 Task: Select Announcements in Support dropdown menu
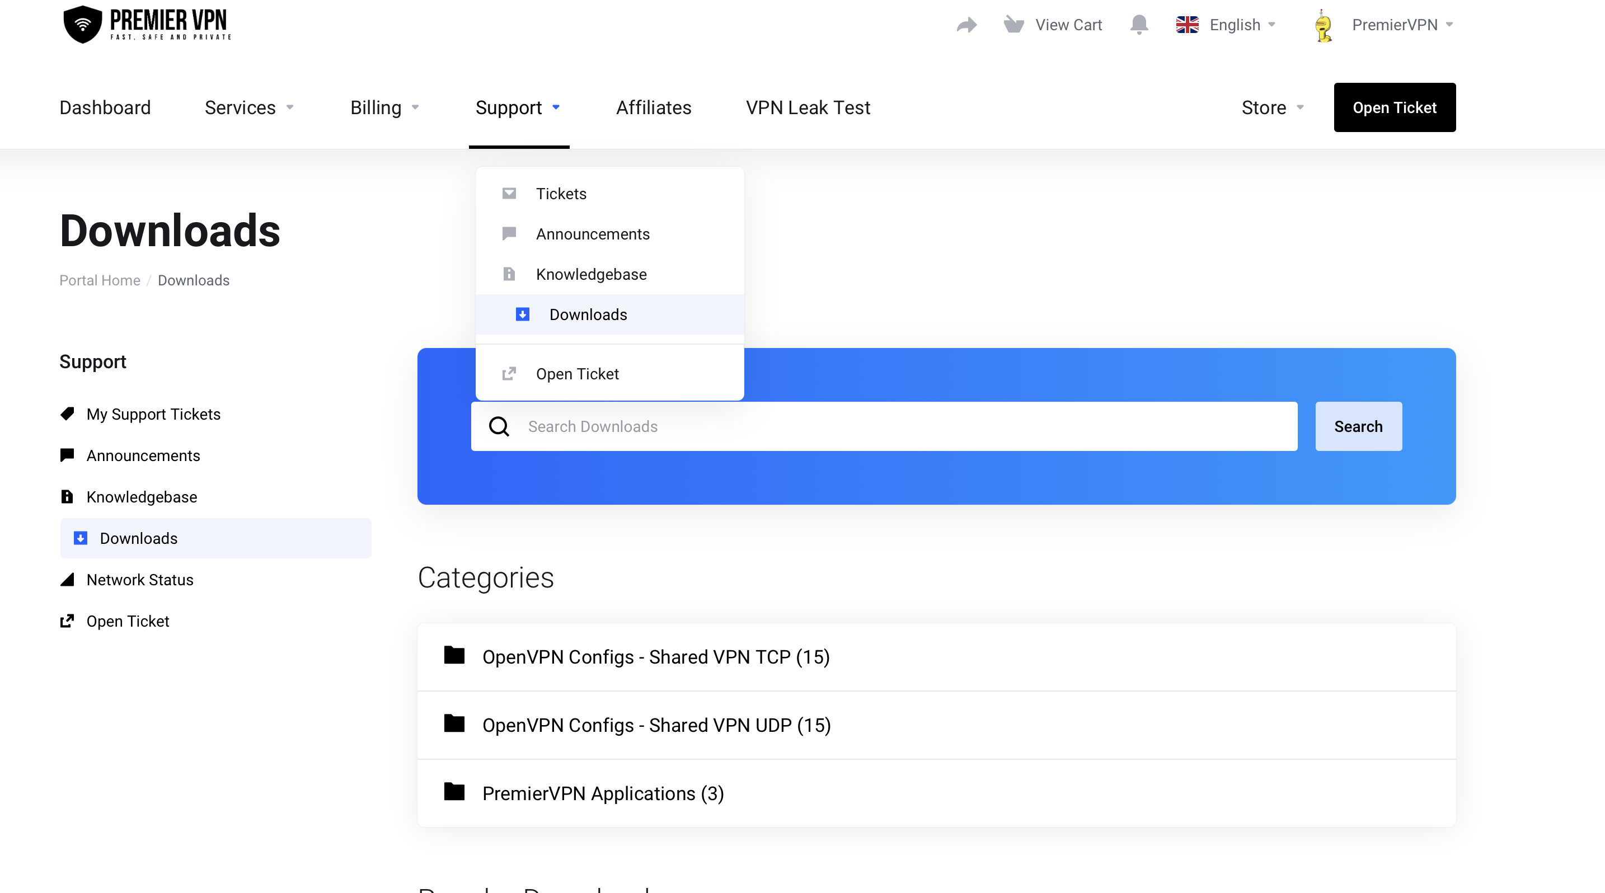(x=593, y=234)
